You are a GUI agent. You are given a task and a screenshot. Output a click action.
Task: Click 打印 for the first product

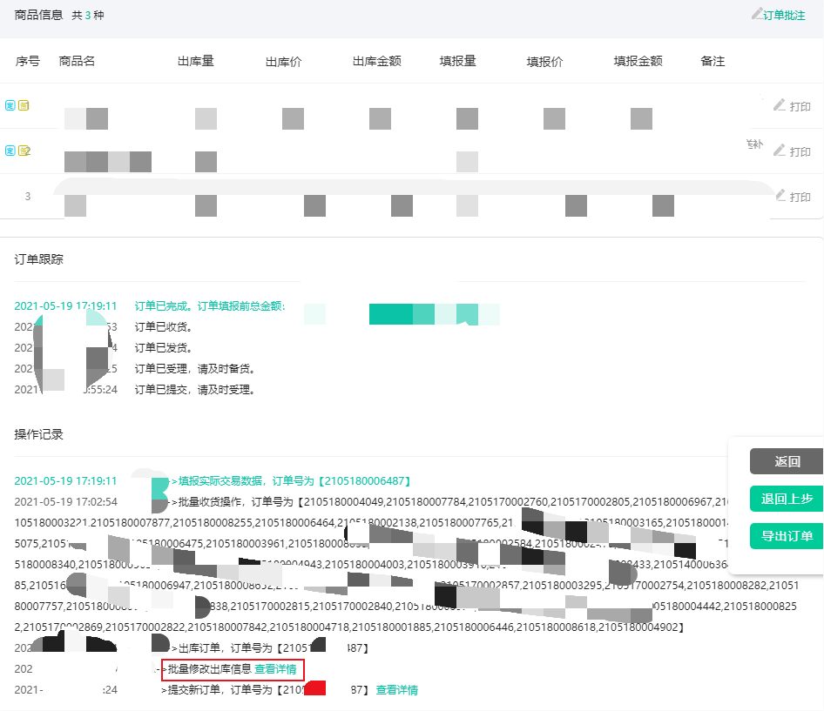pyautogui.click(x=800, y=104)
